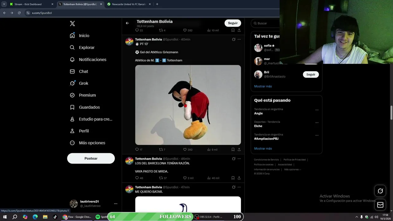Follow Brii with the Seguir button
Viewport: 393px width, 221px height.
coord(311,75)
